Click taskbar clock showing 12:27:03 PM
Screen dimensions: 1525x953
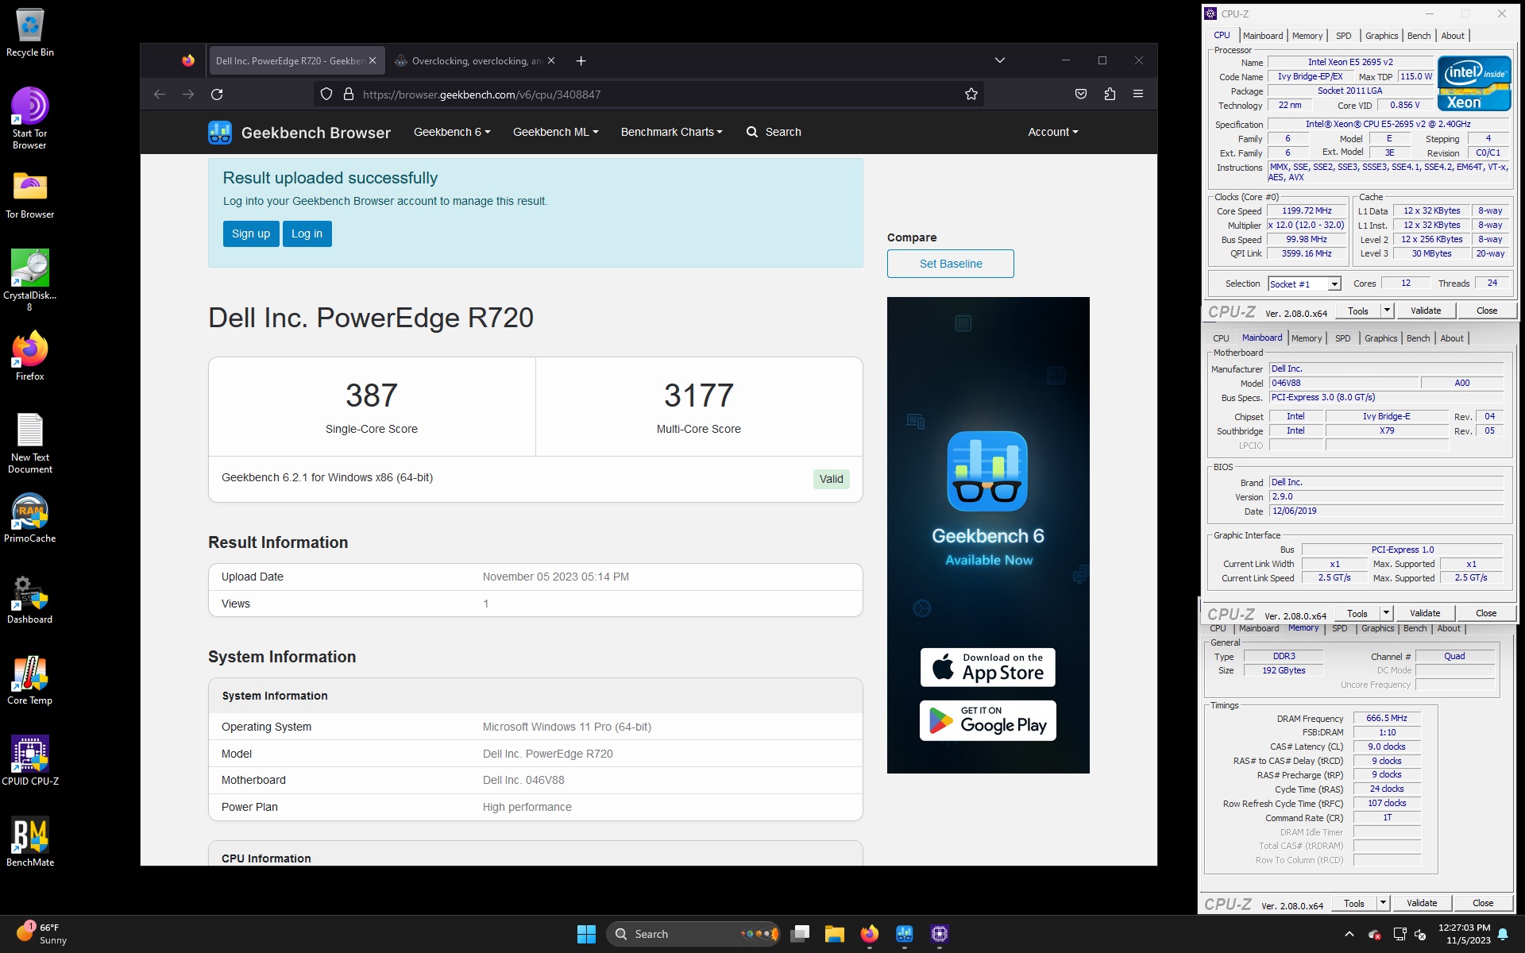(1464, 934)
